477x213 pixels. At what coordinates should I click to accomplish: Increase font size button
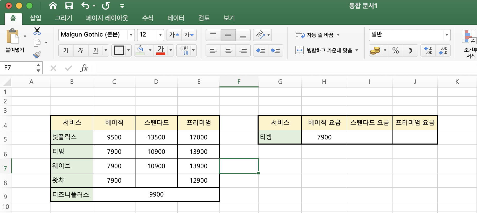(x=174, y=35)
